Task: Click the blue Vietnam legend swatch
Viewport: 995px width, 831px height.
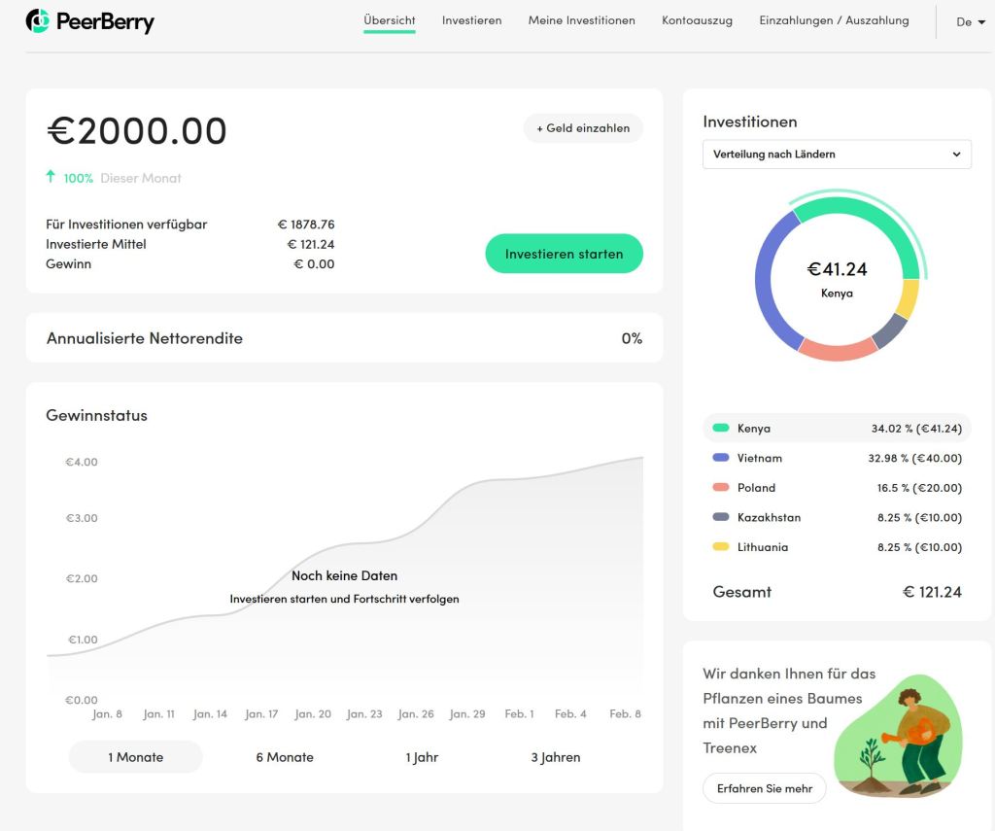Action: (x=720, y=458)
